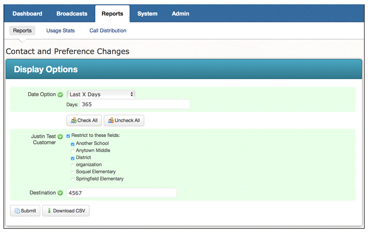
Task: Enable the Soquel Elementary checkbox
Action: click(x=73, y=173)
